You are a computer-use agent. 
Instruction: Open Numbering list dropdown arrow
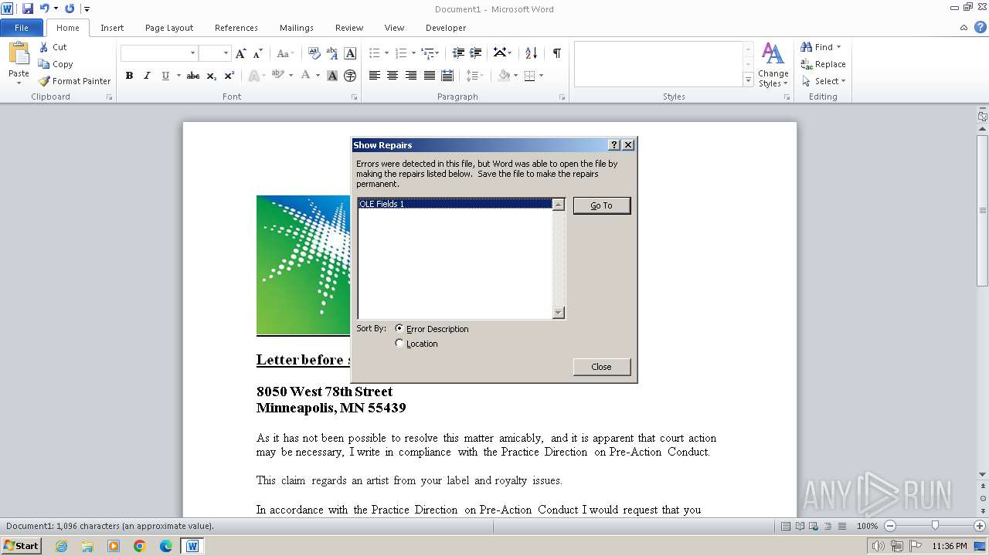tap(413, 53)
